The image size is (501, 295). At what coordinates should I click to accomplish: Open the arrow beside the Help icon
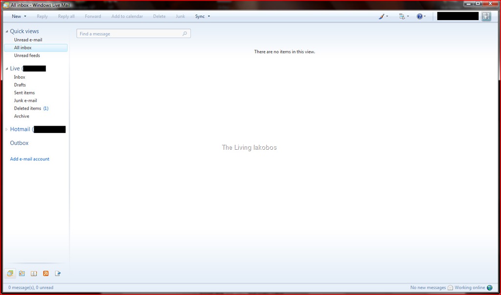coord(425,16)
